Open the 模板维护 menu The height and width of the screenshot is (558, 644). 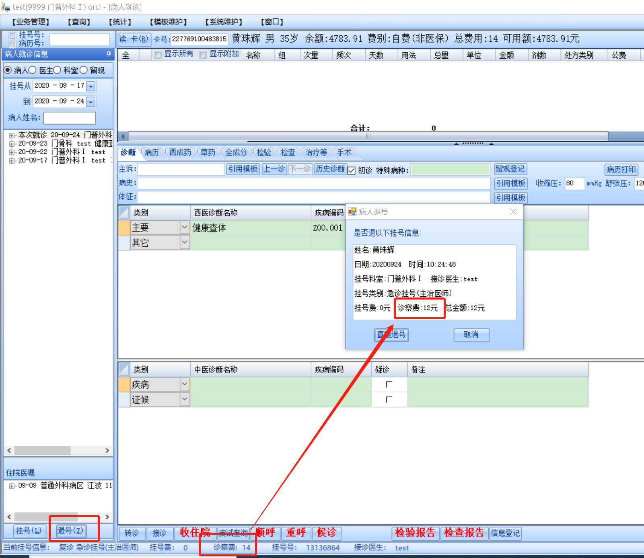point(168,22)
